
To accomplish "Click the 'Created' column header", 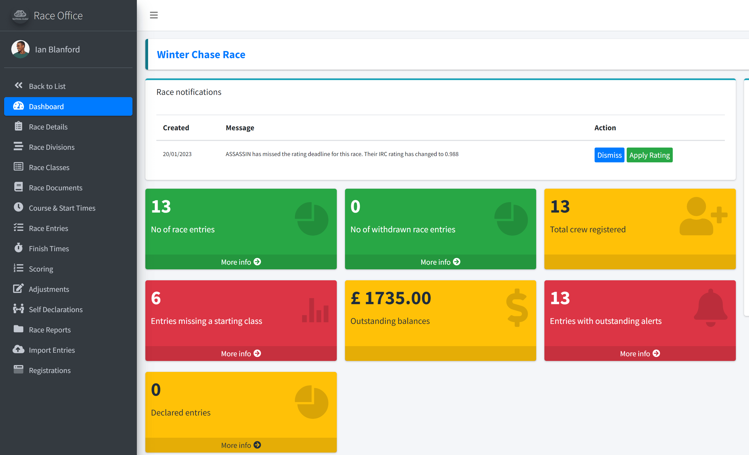I will click(176, 128).
